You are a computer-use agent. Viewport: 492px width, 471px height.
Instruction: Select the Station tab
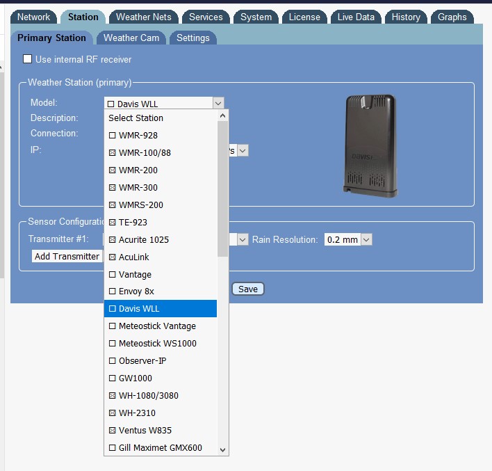[83, 17]
